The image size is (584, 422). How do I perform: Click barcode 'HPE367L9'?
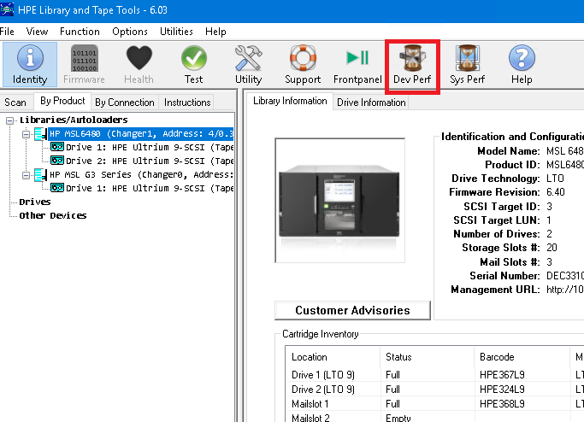pos(502,375)
